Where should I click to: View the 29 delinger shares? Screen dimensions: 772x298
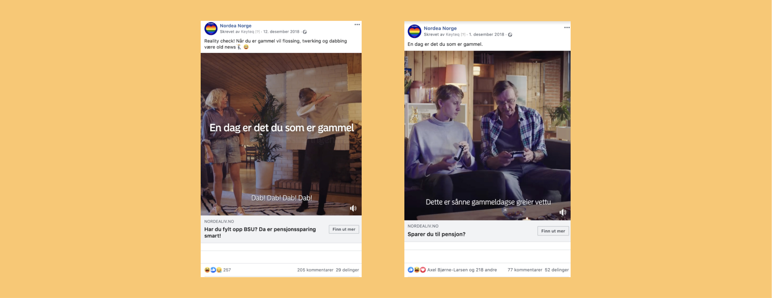click(347, 270)
